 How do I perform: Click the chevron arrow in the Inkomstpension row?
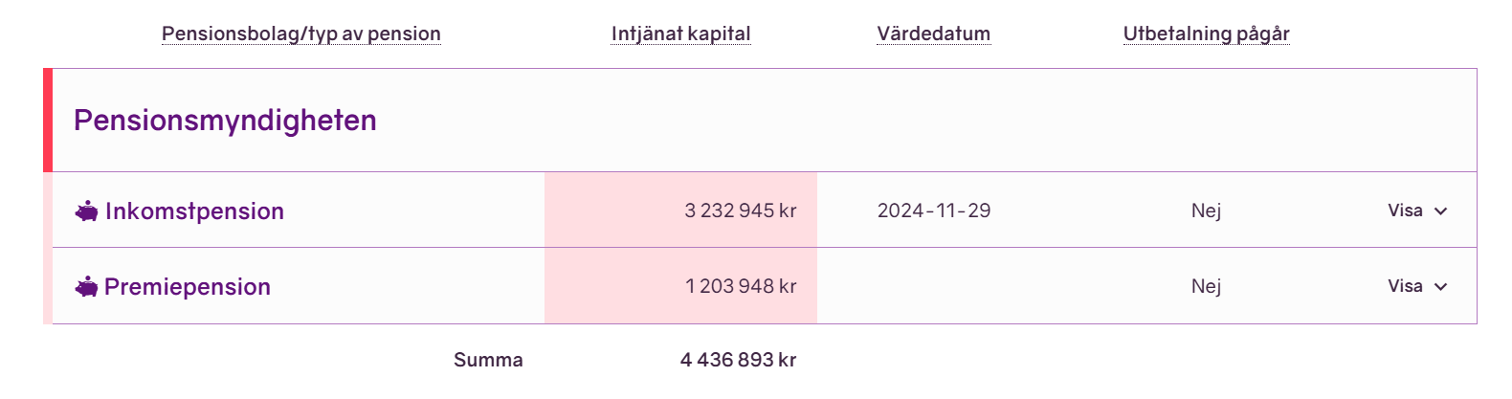1441,211
